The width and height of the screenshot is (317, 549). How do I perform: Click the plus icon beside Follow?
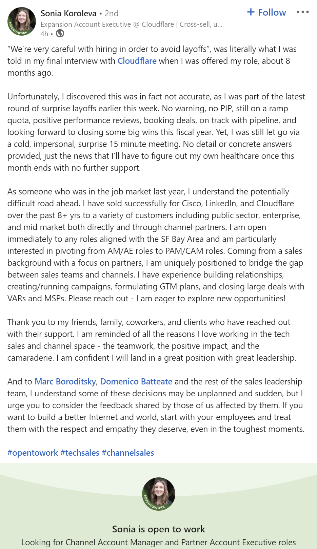pos(251,12)
